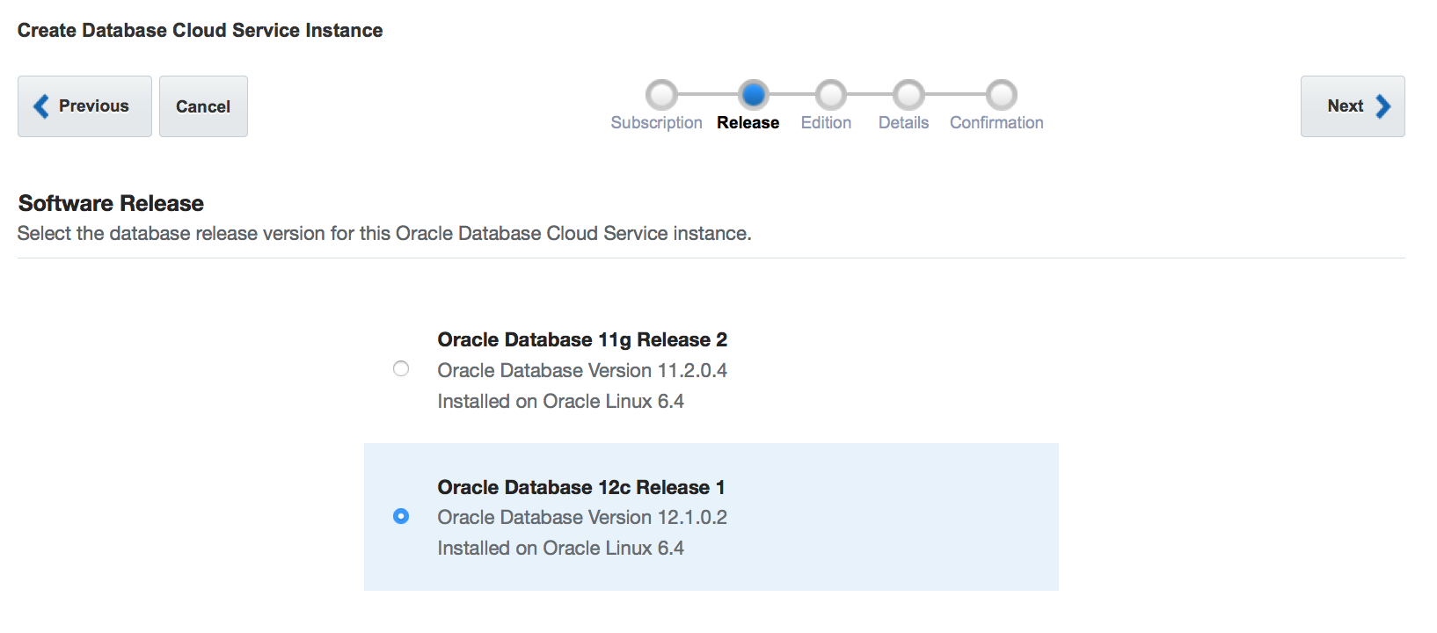Image resolution: width=1437 pixels, height=633 pixels.
Task: Jump to the Edition step label
Action: [x=826, y=123]
